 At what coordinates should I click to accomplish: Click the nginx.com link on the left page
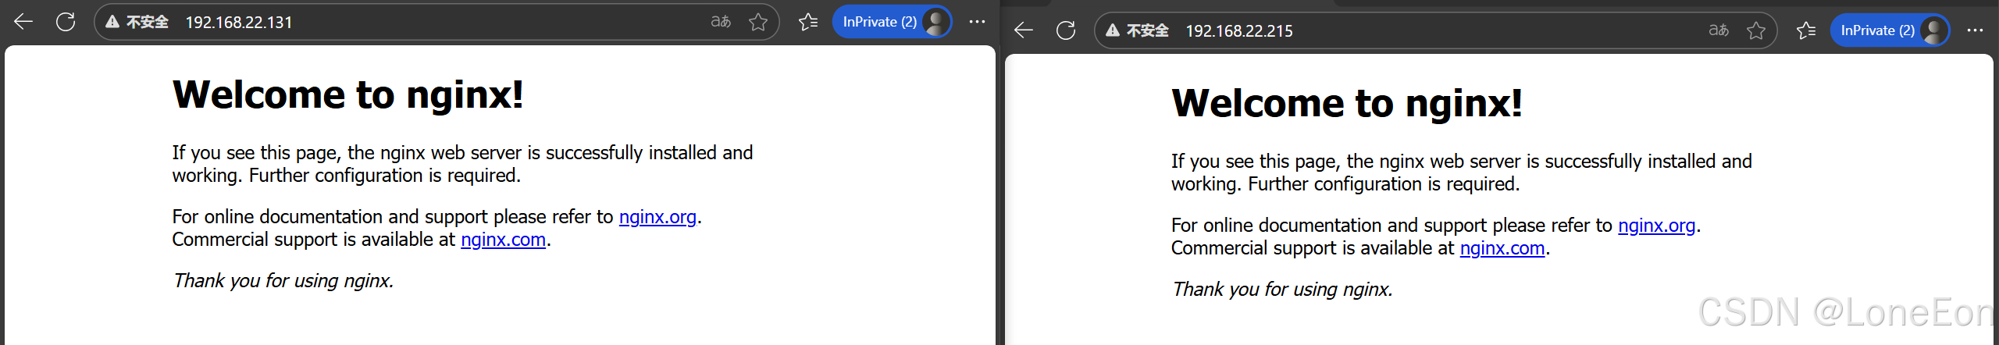coord(504,240)
